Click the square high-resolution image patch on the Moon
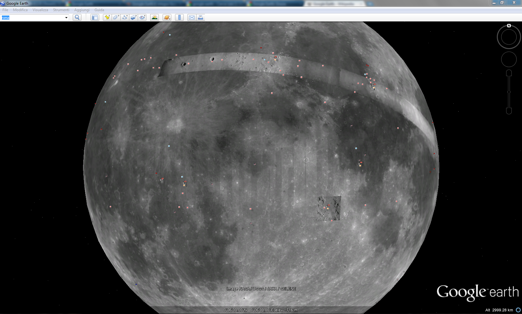 [329, 208]
